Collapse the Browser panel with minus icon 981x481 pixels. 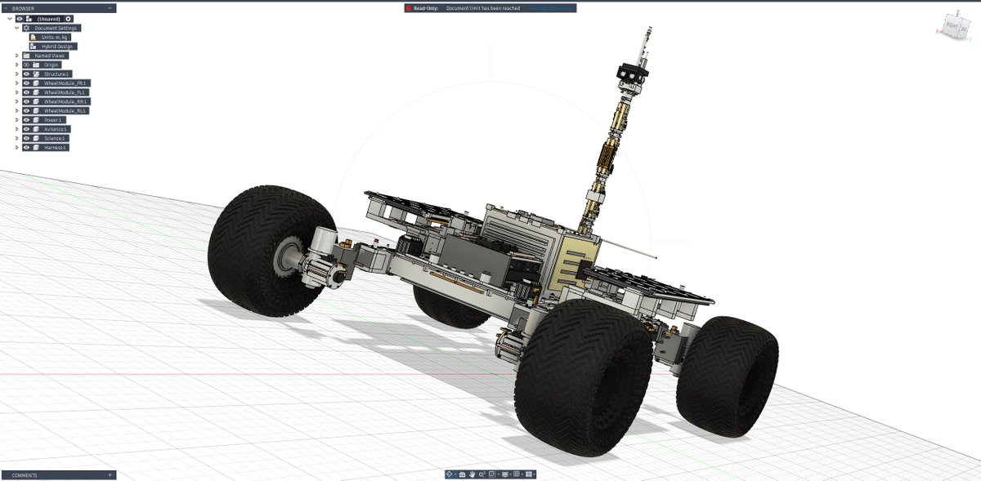[x=110, y=8]
